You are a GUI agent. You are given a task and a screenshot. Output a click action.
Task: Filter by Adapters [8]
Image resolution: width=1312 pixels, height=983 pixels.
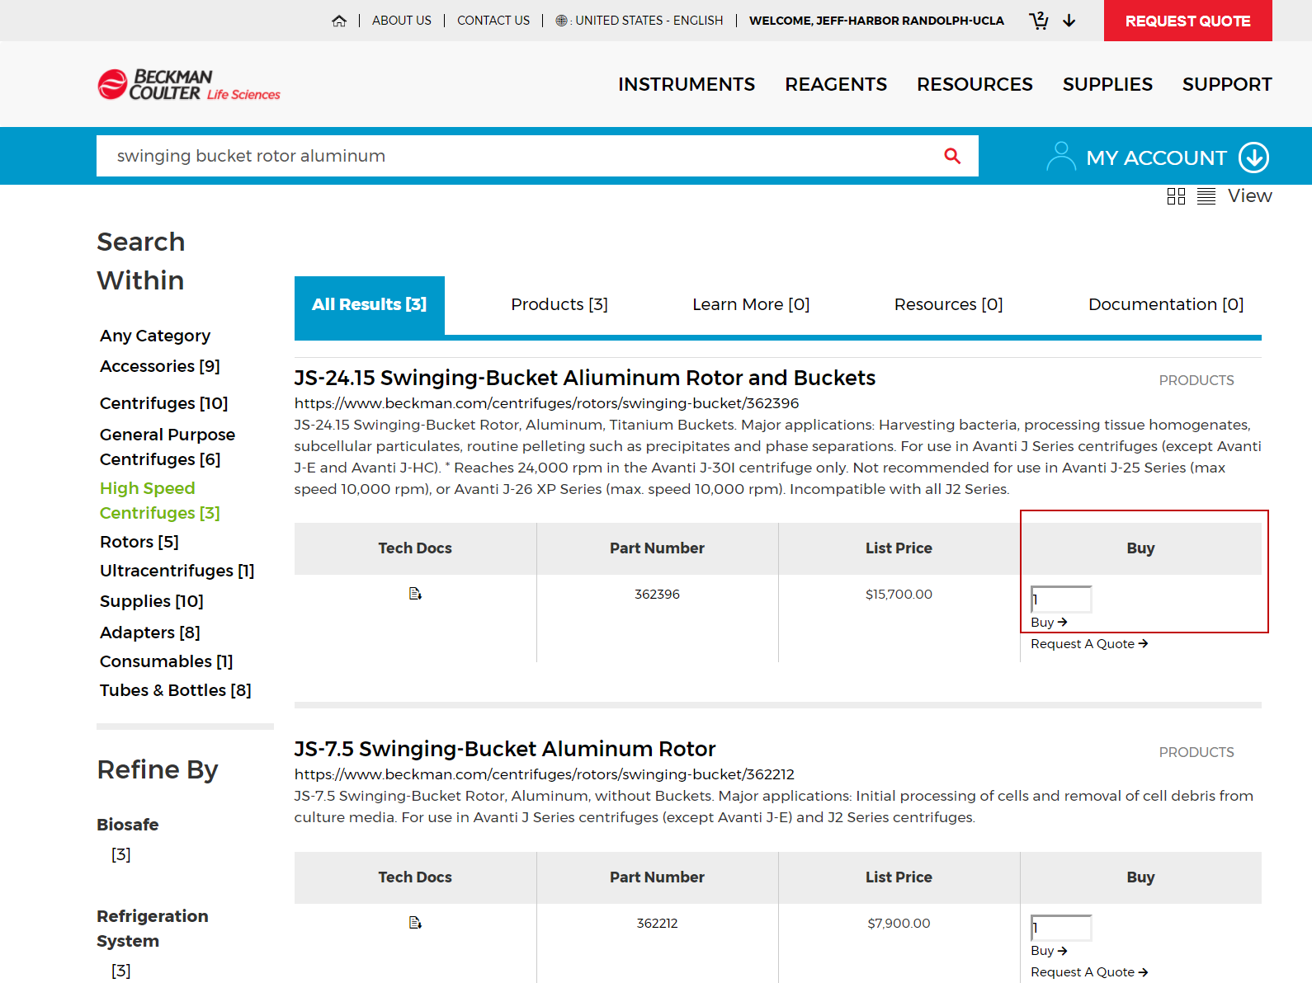150,633
